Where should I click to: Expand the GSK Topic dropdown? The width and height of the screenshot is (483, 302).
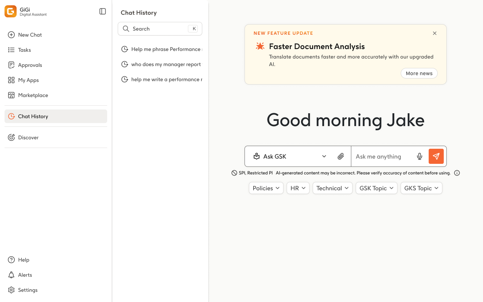point(377,188)
